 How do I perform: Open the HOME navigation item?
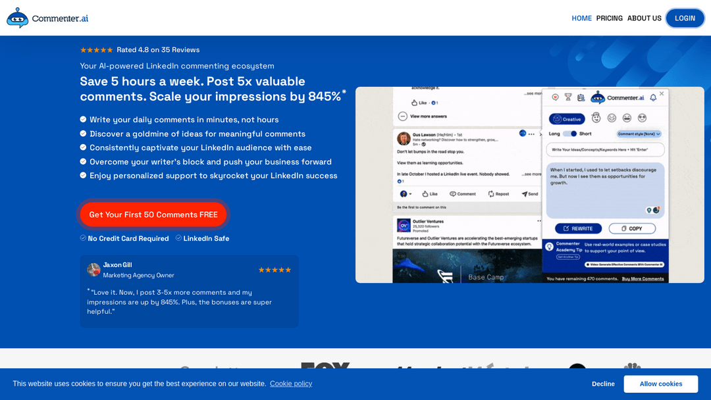click(x=581, y=18)
